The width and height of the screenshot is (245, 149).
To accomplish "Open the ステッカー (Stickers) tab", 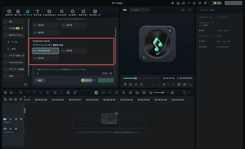I will 83,13.
